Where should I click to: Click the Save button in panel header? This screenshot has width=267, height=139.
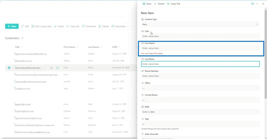147,4
